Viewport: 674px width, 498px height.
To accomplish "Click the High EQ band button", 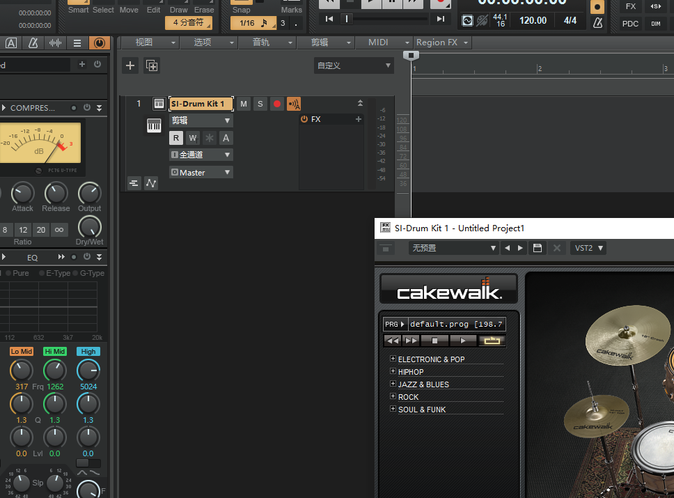I will coord(88,351).
